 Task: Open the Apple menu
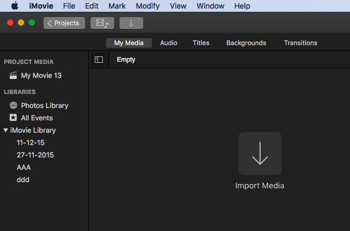pos(15,6)
